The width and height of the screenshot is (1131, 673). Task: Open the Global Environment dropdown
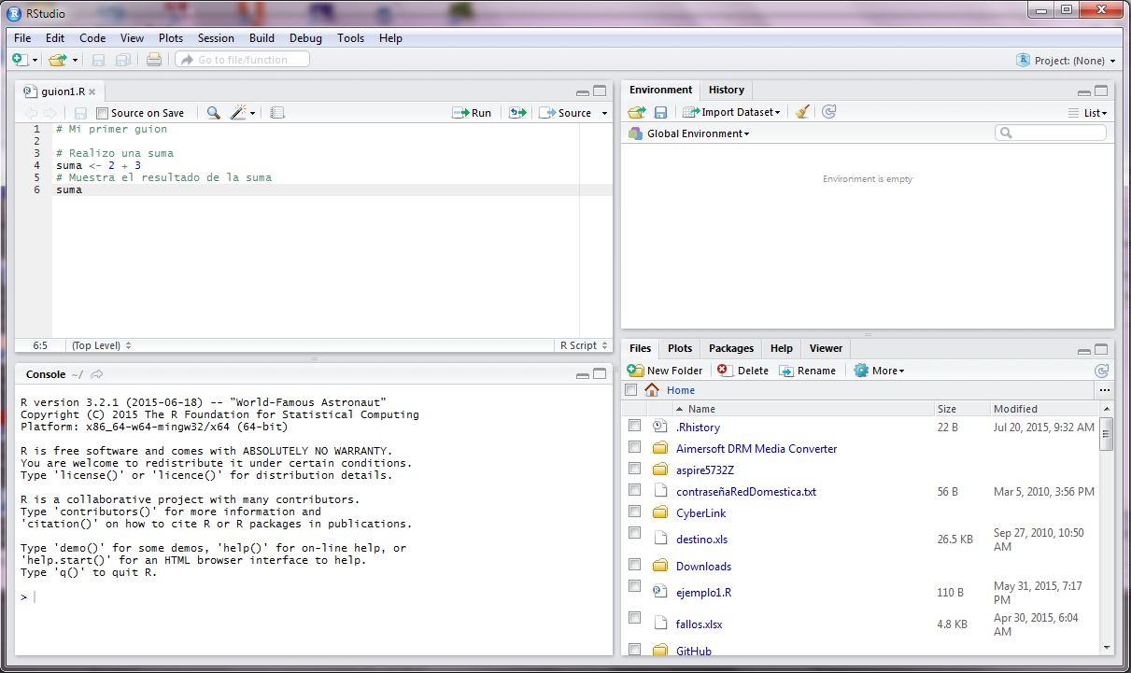pos(688,133)
